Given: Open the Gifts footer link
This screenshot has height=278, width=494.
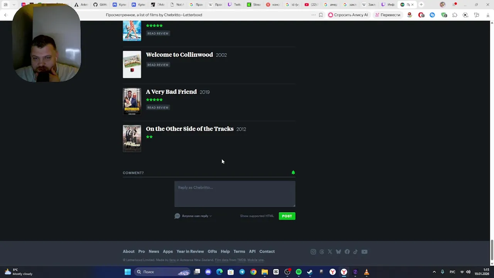Looking at the screenshot, I should coord(212,251).
